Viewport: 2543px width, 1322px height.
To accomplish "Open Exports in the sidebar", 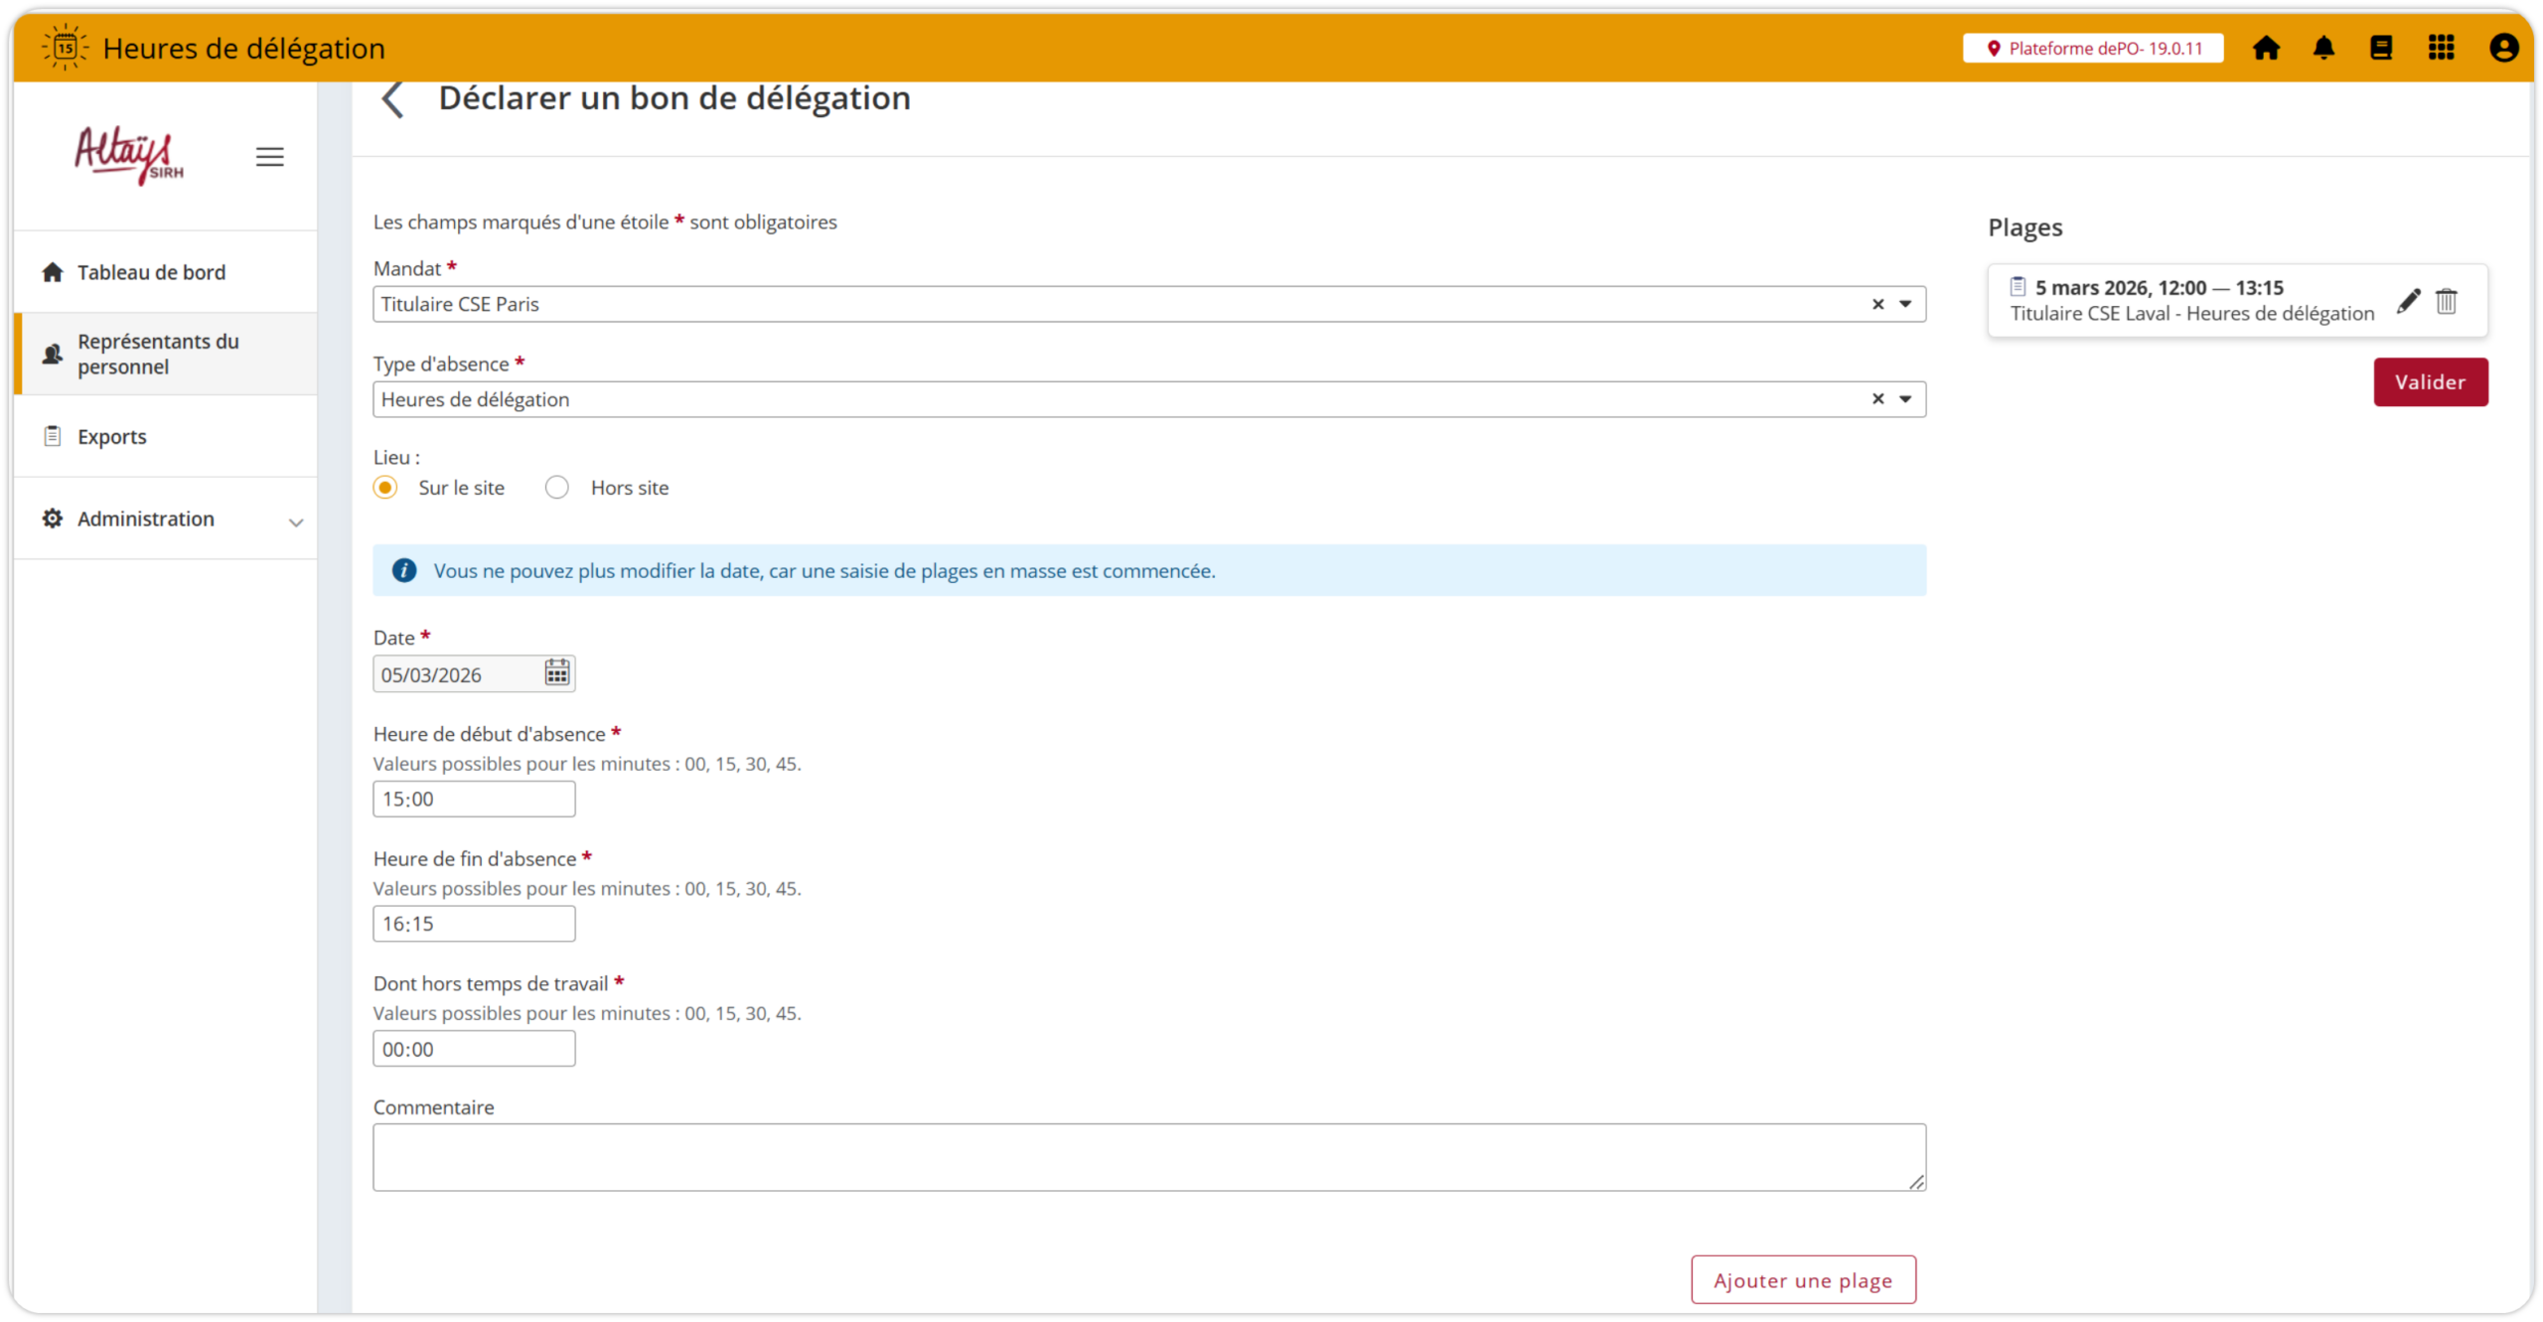I will click(111, 437).
